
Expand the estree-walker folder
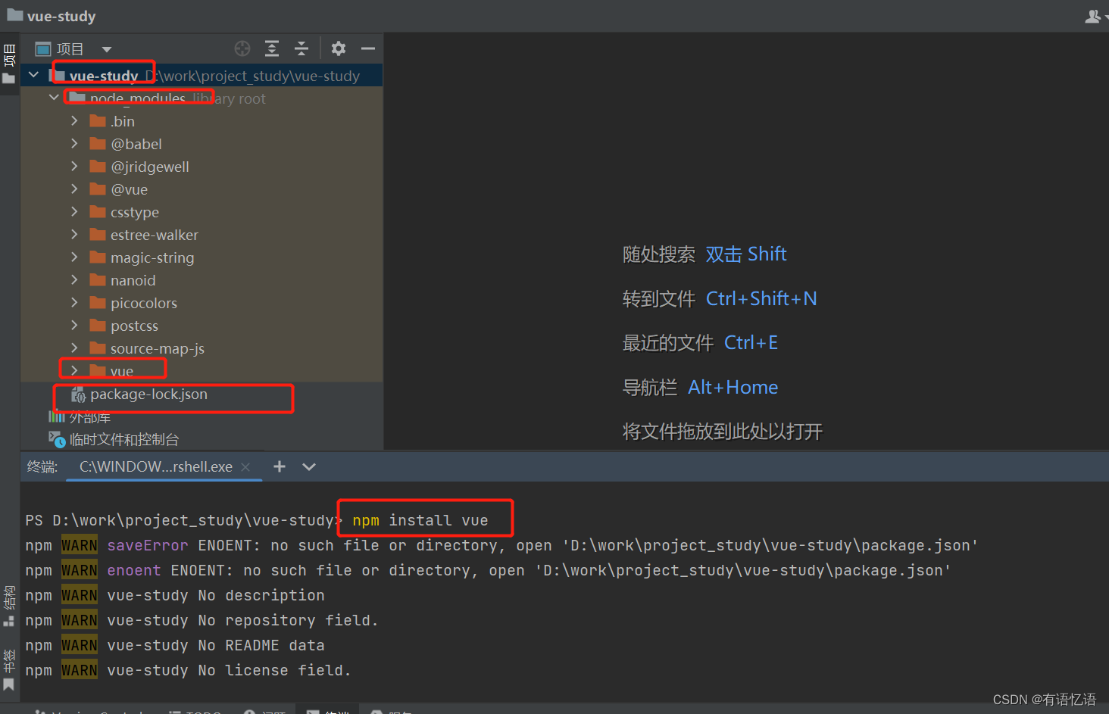pyautogui.click(x=74, y=234)
